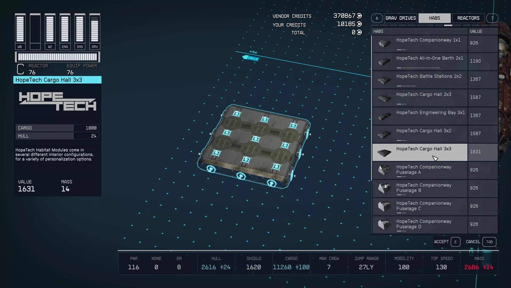Click the PAR 116 weapon stat
Viewport: 511px width, 288px height.
[134, 263]
